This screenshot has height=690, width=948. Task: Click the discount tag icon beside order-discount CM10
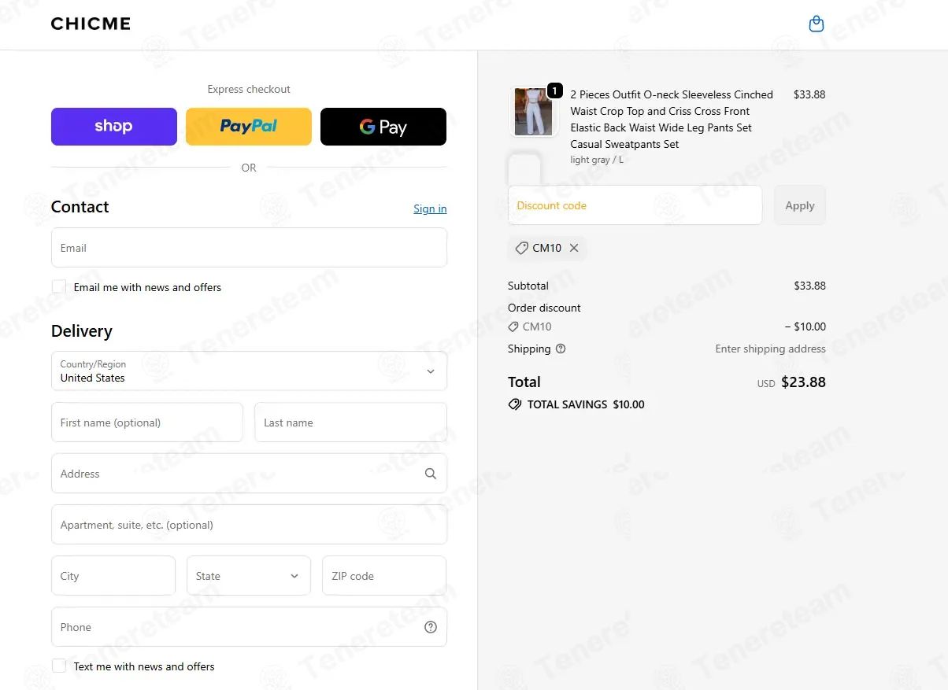513,327
